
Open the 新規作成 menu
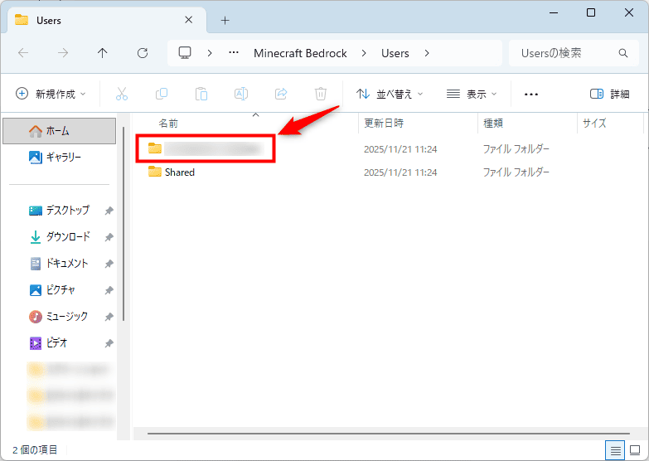tap(51, 94)
